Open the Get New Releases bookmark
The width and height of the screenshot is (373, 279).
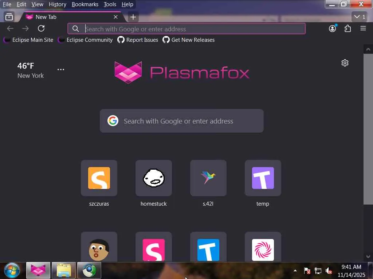click(189, 40)
